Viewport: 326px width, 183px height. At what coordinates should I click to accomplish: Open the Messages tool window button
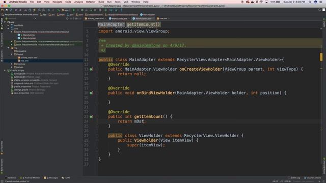[x=51, y=178]
